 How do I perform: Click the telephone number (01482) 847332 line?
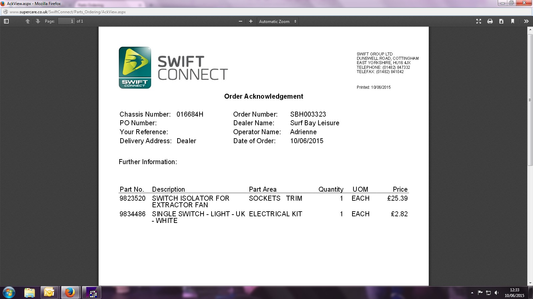pyautogui.click(x=383, y=67)
